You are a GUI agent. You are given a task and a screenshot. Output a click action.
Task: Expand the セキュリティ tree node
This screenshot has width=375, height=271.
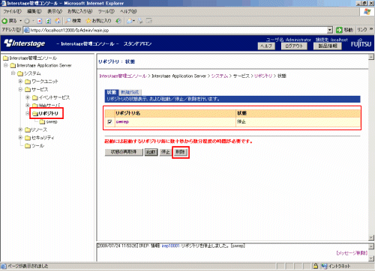(20, 138)
